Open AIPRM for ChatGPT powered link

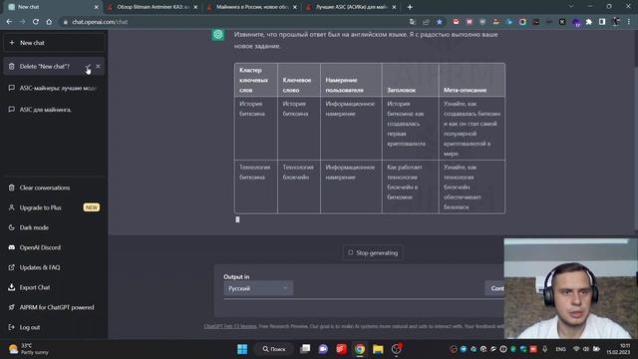pos(53,307)
